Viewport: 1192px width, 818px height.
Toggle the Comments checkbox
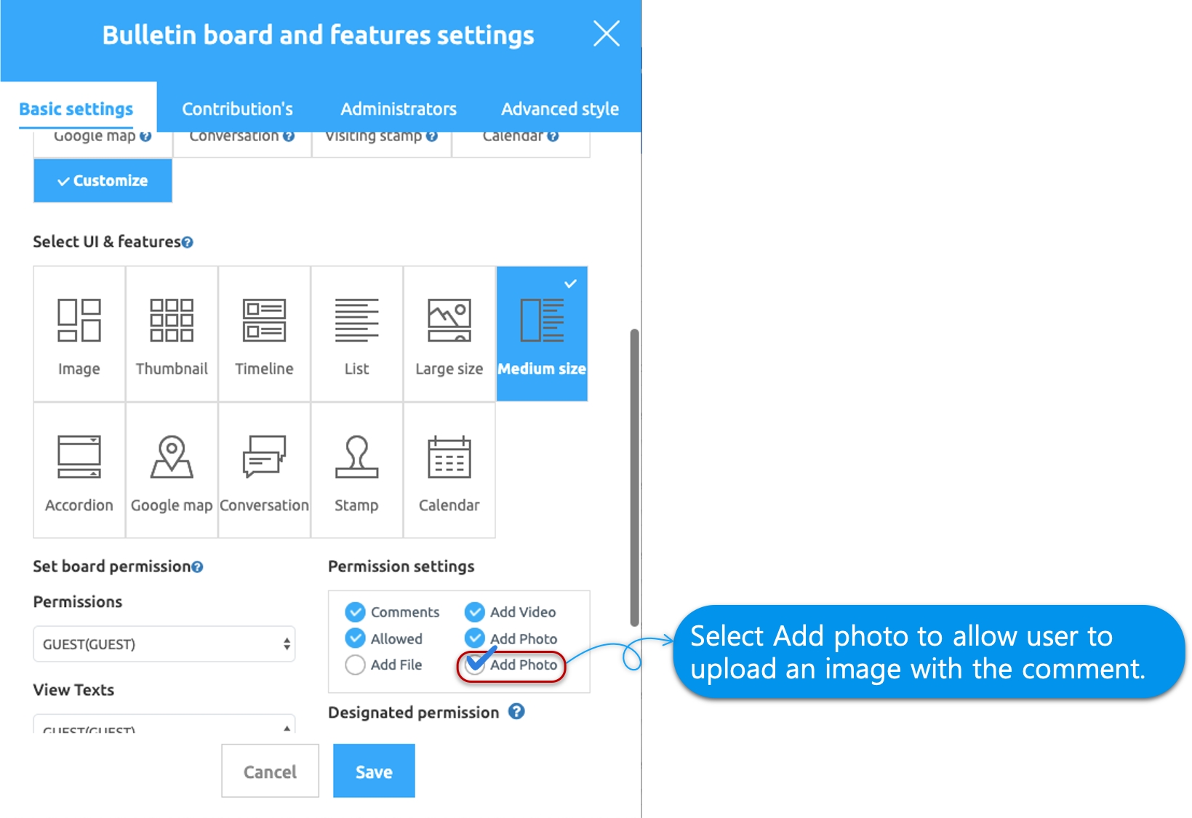point(355,612)
